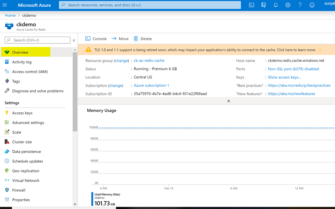Click the Virtual Network icon

click(7, 180)
